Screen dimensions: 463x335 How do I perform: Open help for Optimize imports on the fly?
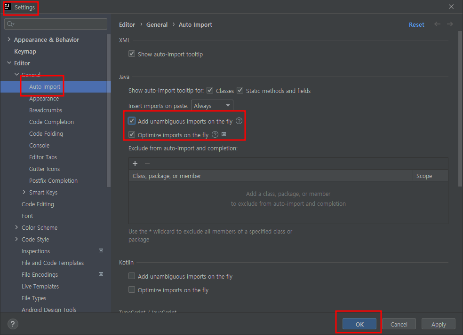tap(215, 134)
